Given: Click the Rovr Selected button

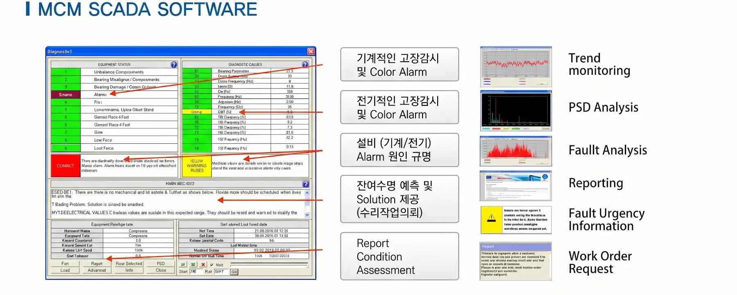Looking at the screenshot, I should (129, 264).
